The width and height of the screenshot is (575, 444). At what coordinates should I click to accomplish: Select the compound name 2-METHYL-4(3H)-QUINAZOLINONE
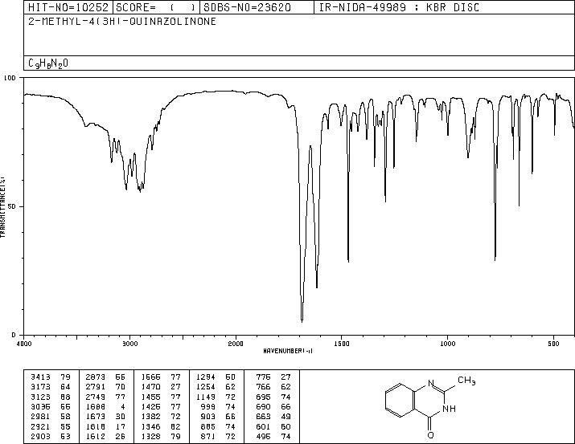point(122,21)
